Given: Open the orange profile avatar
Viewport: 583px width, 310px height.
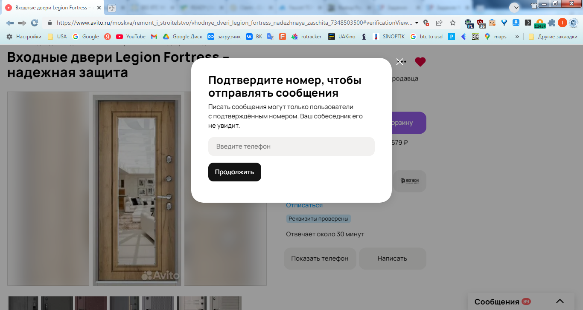Looking at the screenshot, I should click(x=563, y=23).
